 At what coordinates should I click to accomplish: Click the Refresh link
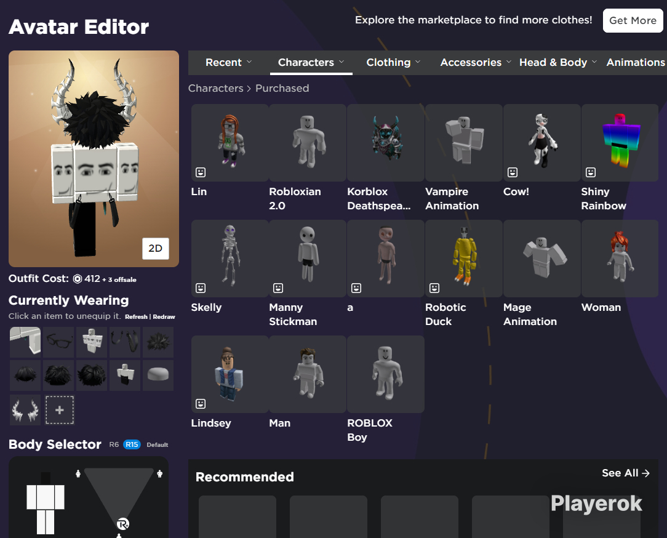[x=136, y=316]
